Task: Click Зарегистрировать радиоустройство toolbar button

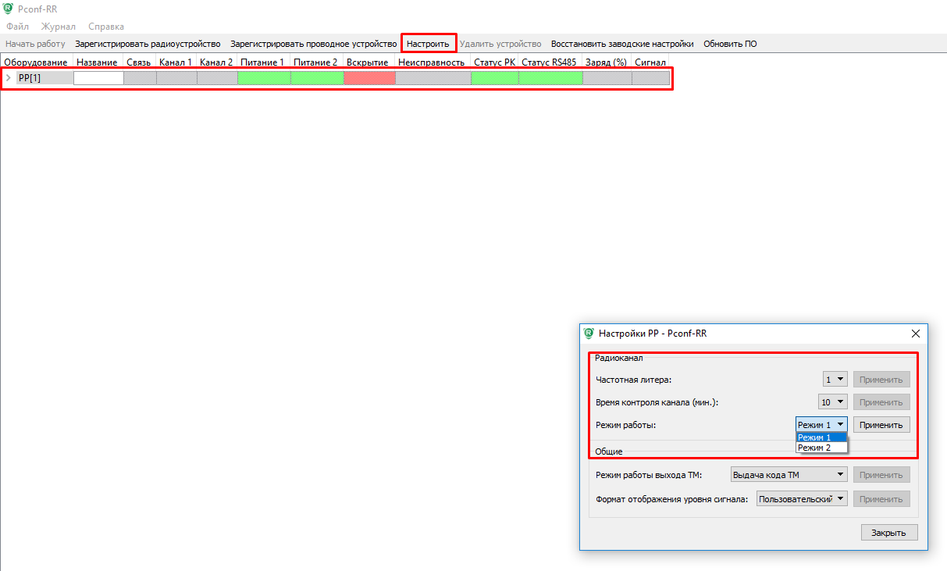Action: click(148, 44)
